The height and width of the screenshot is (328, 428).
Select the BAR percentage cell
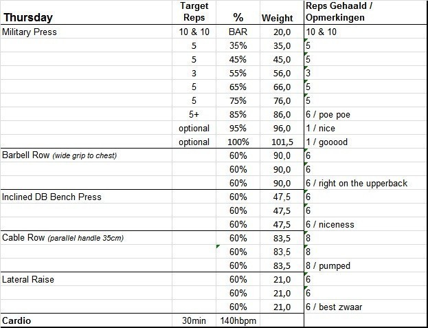coord(238,32)
